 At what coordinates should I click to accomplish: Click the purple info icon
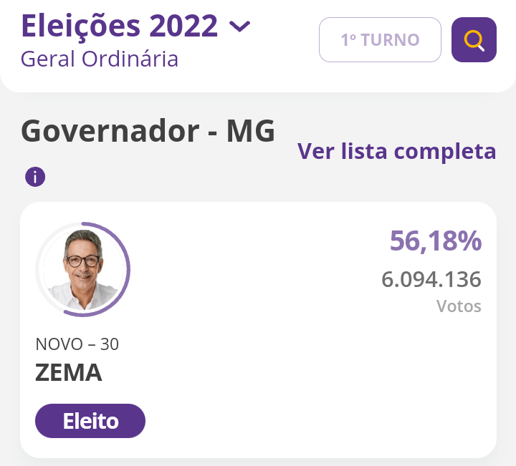coord(35,177)
